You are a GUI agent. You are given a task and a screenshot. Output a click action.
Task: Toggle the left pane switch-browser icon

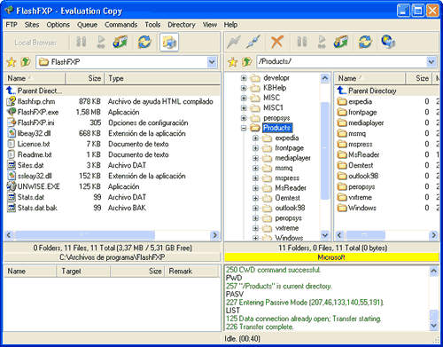(x=169, y=42)
